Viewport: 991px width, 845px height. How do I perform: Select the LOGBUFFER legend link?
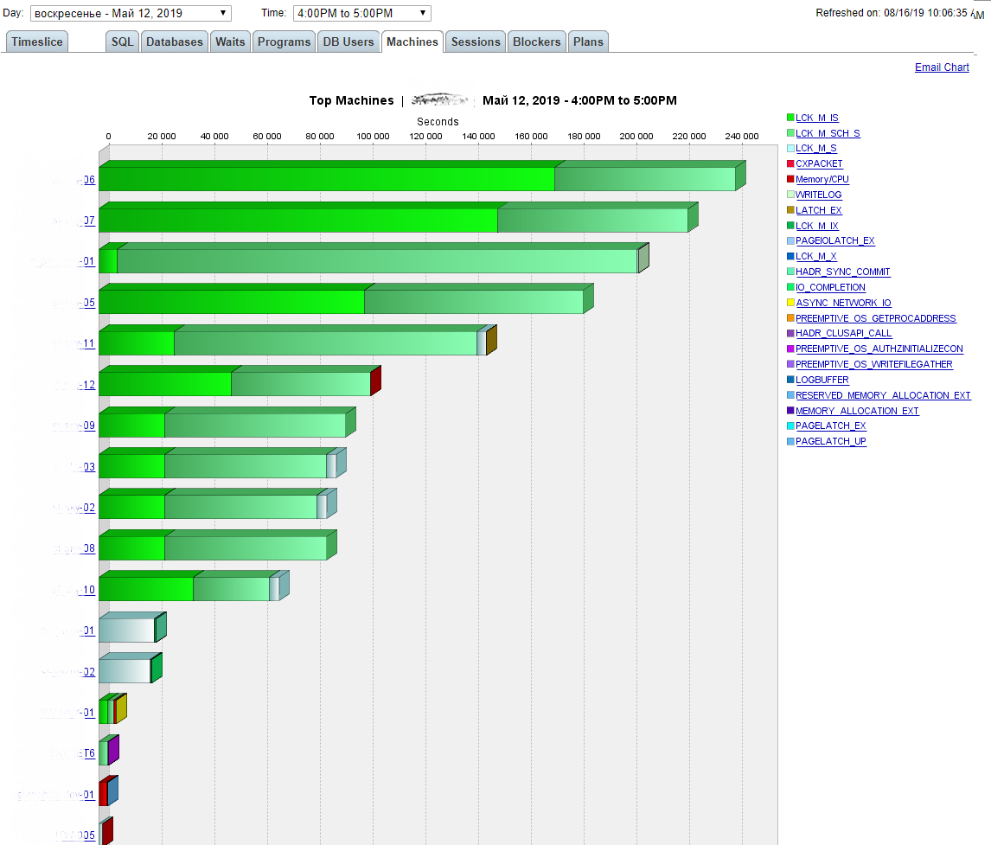[822, 380]
